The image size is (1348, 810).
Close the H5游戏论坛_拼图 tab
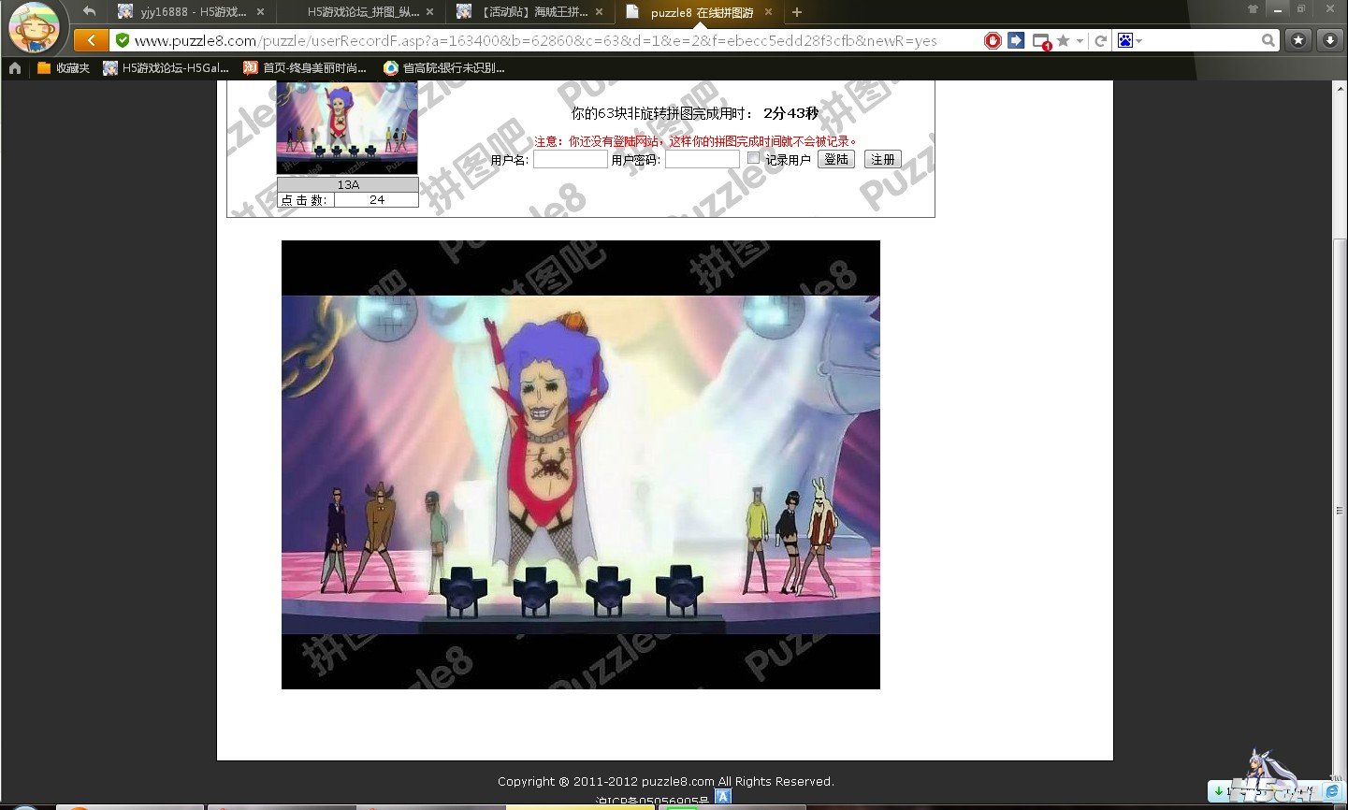(429, 12)
